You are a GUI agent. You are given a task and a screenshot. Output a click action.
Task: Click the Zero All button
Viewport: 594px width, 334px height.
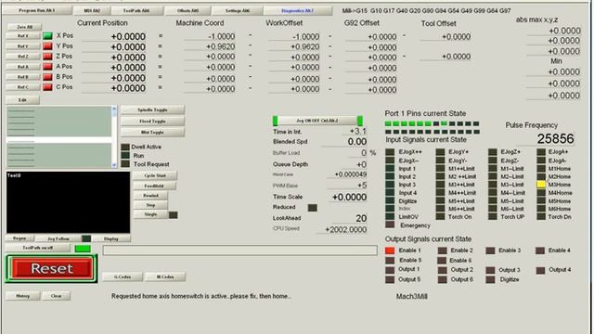(x=25, y=27)
